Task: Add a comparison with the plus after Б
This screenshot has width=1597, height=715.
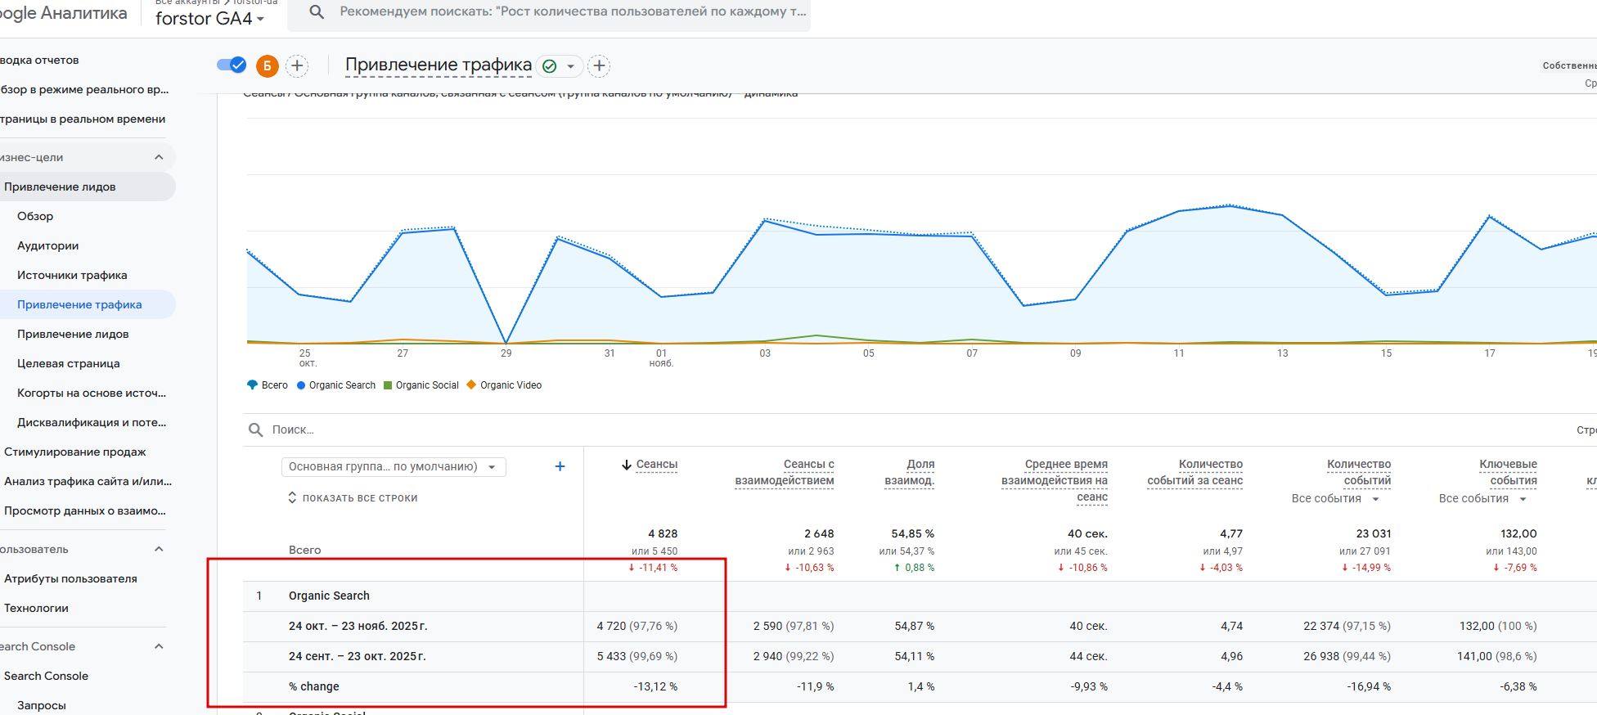Action: click(x=297, y=65)
